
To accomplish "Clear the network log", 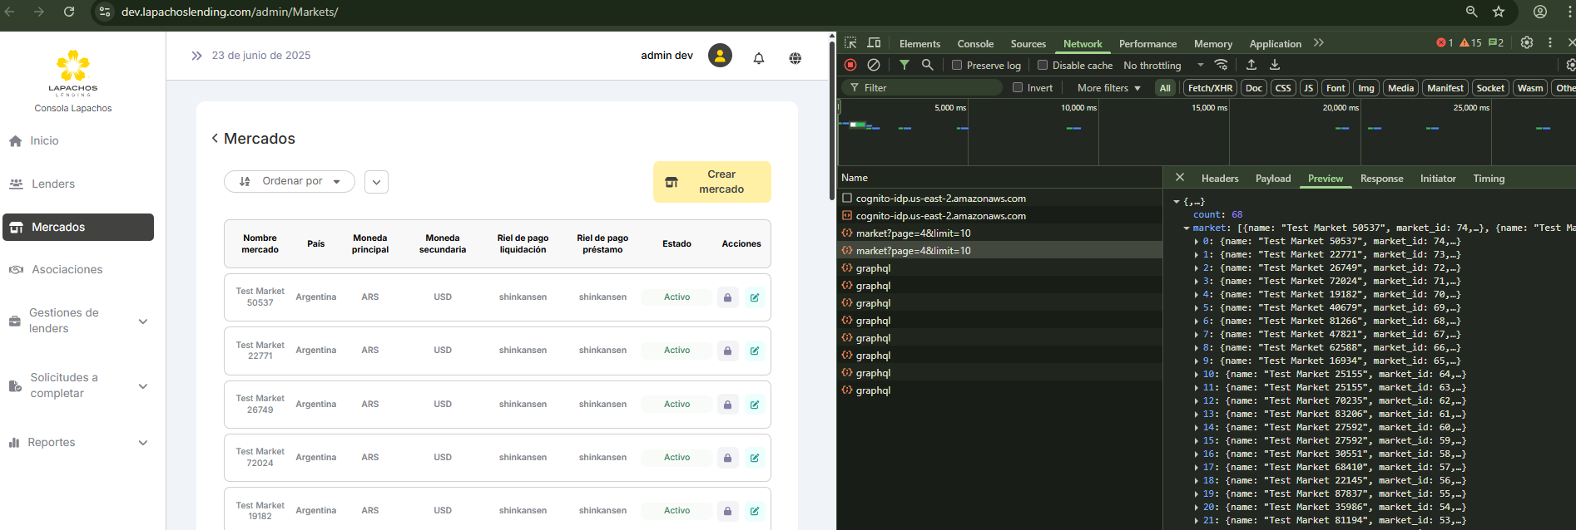I will tap(874, 65).
